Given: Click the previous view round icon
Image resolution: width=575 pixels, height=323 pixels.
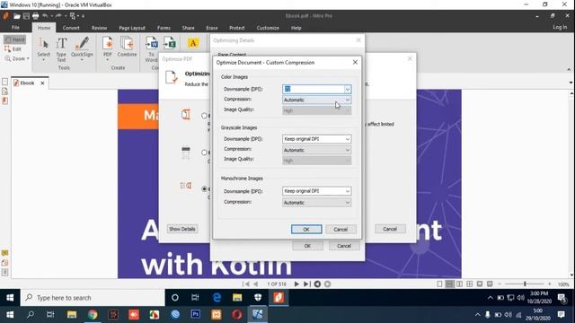Looking at the screenshot, I should [x=317, y=284].
